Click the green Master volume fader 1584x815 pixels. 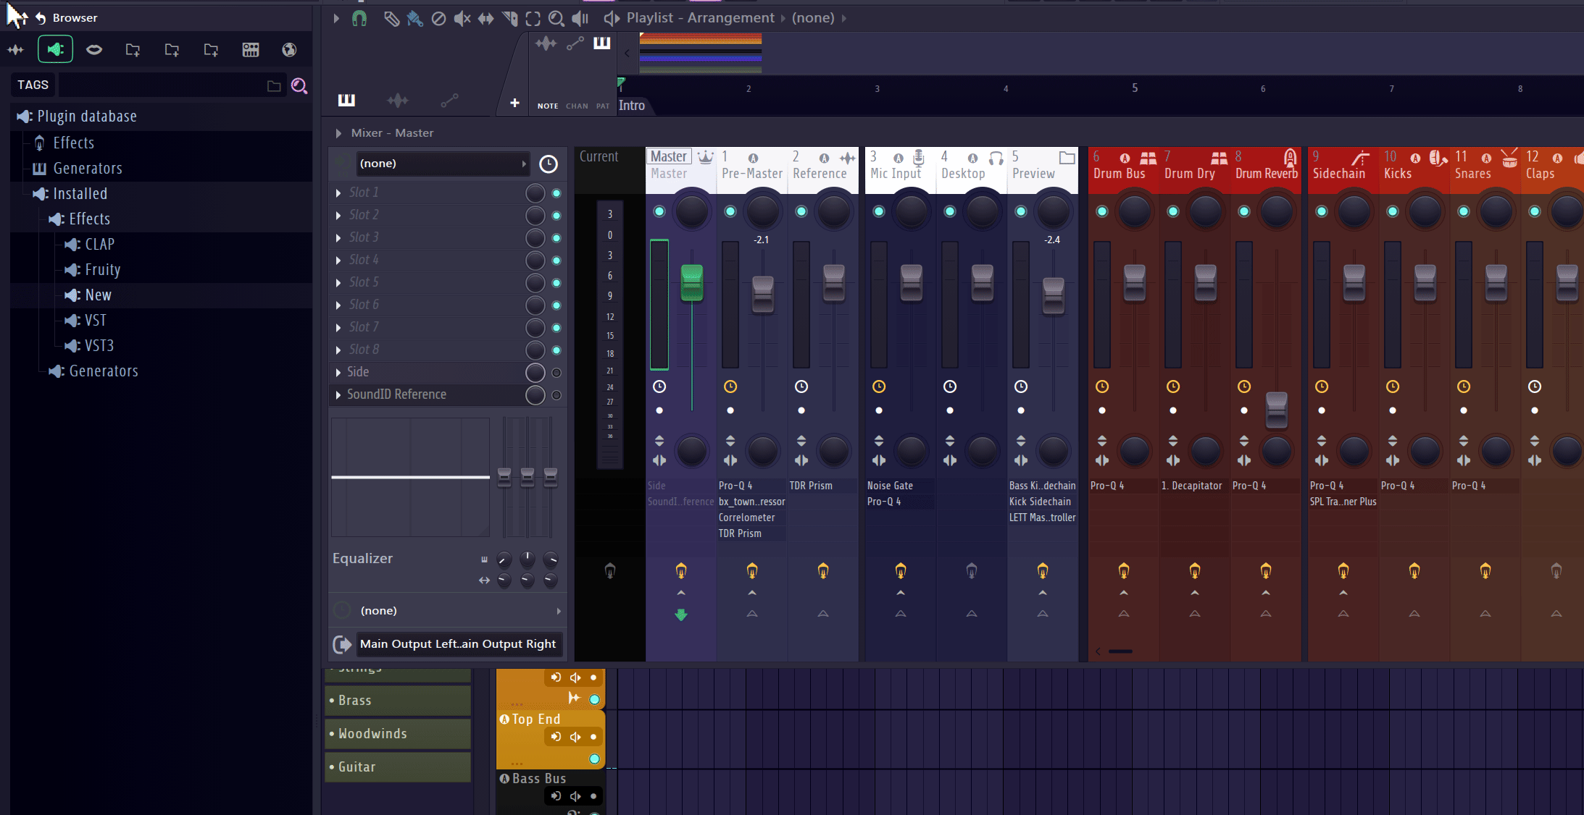pos(691,284)
